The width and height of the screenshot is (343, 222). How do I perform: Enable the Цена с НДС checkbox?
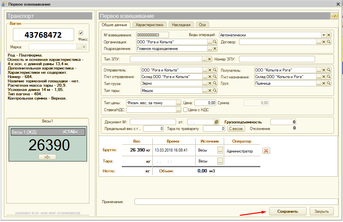186,110
